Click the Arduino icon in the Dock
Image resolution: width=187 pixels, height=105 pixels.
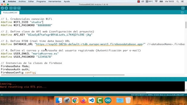point(108,100)
